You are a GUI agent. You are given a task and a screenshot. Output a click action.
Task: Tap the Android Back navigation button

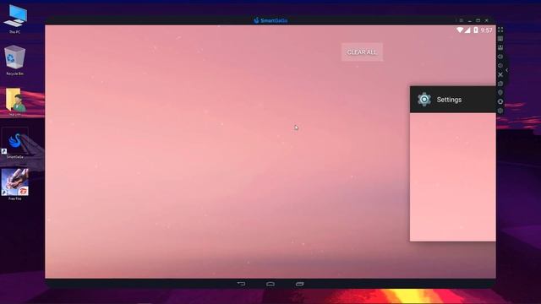click(x=242, y=284)
